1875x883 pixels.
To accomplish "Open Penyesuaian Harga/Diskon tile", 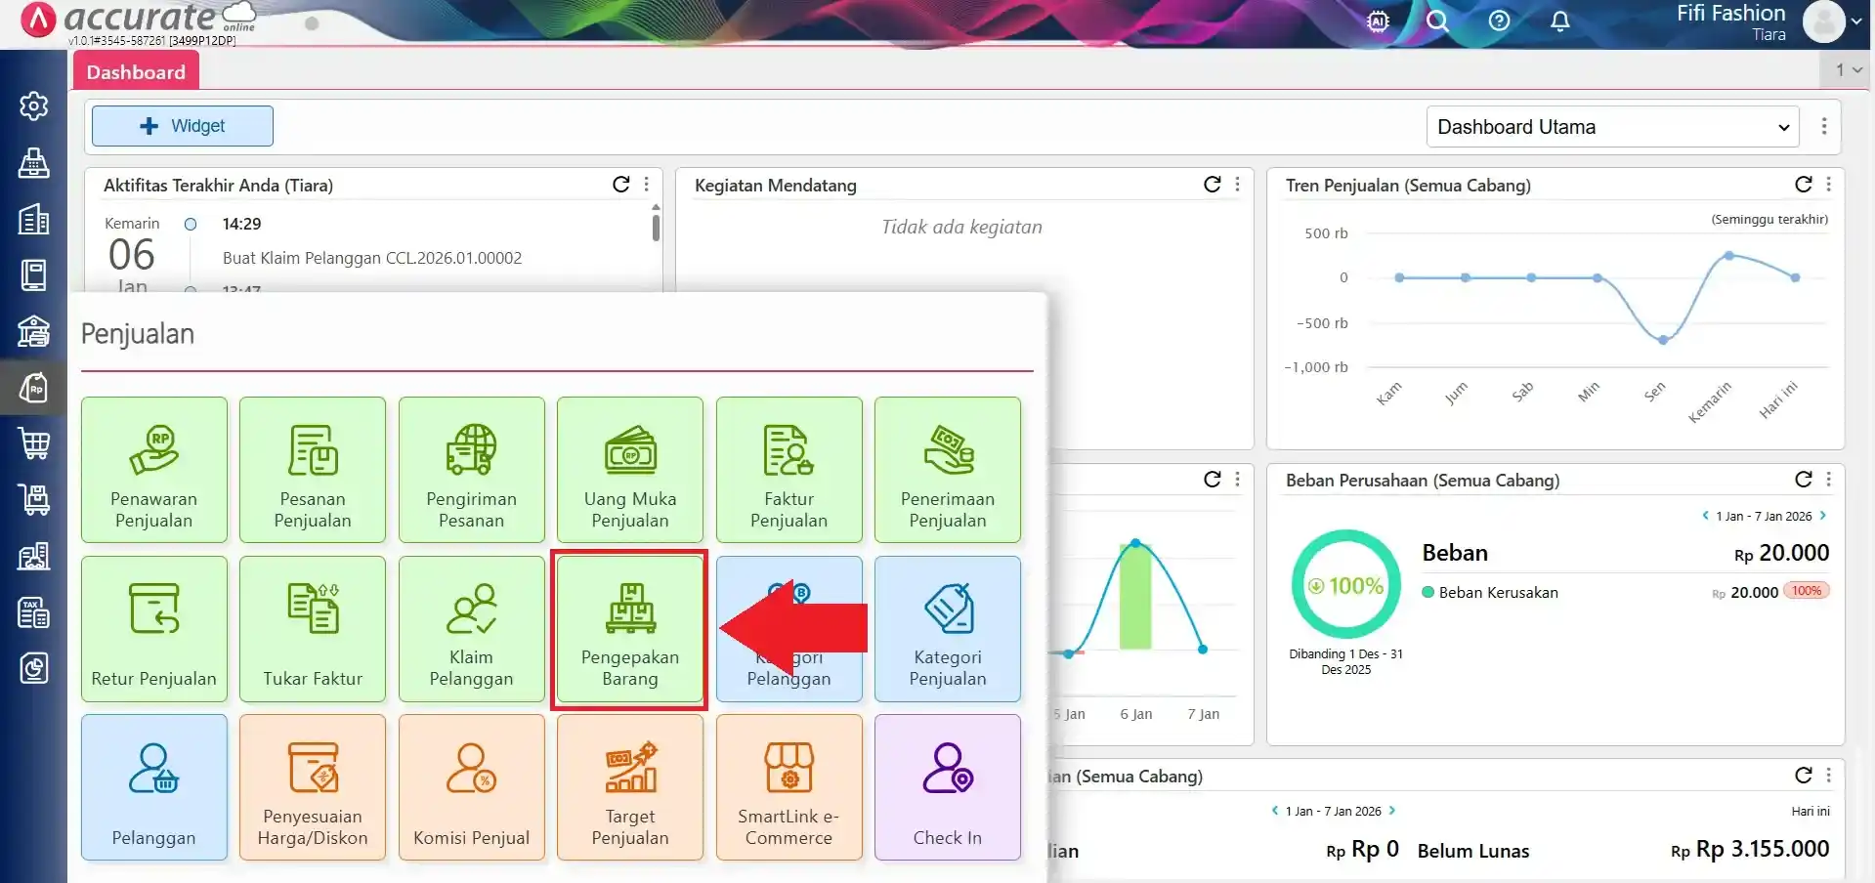I will click(313, 787).
